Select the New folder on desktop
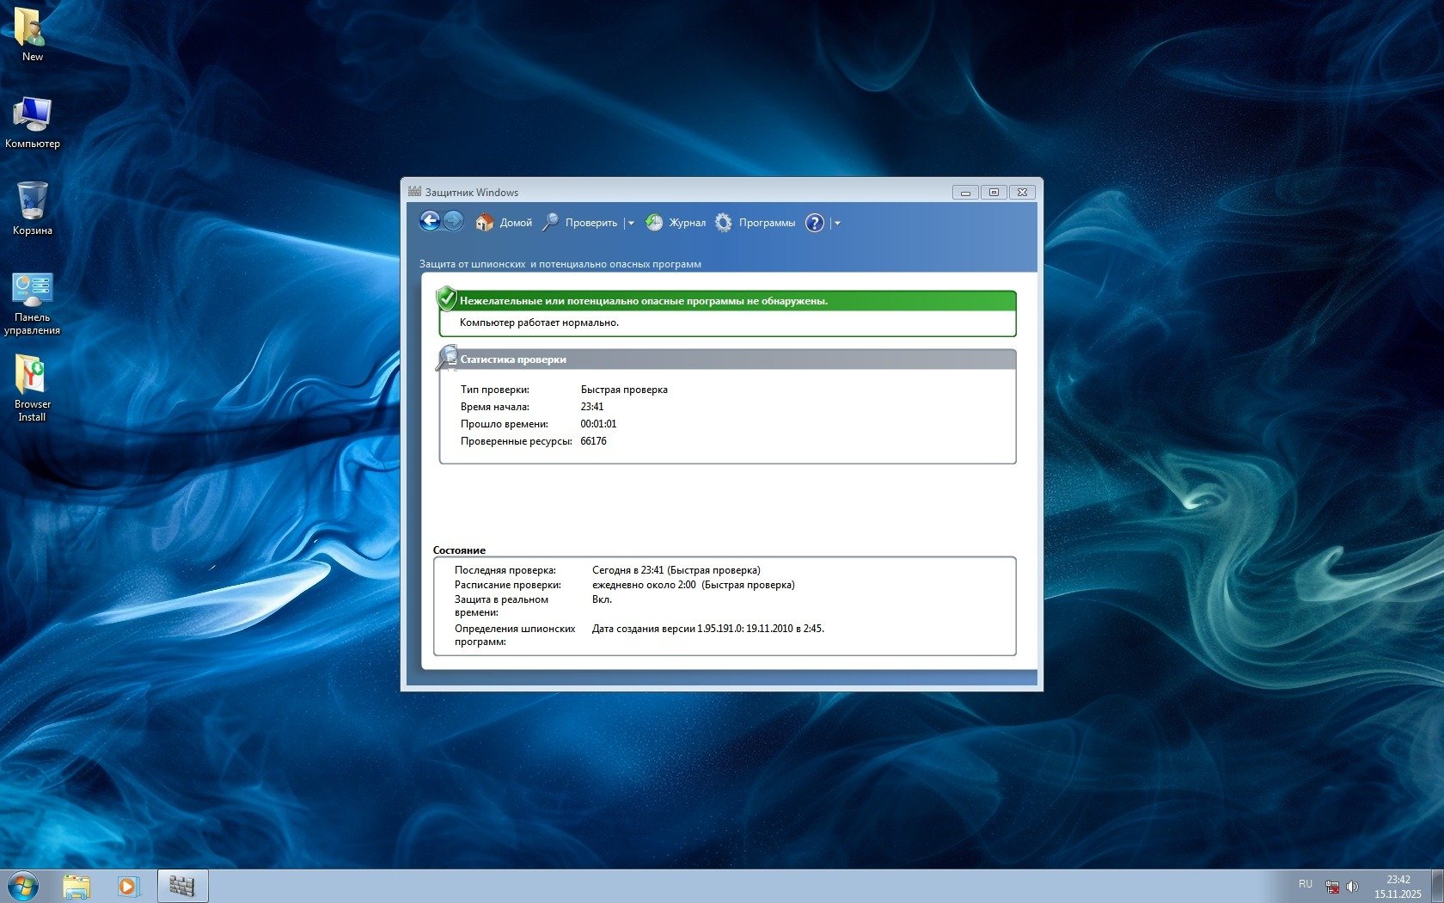This screenshot has width=1444, height=903. pyautogui.click(x=32, y=33)
